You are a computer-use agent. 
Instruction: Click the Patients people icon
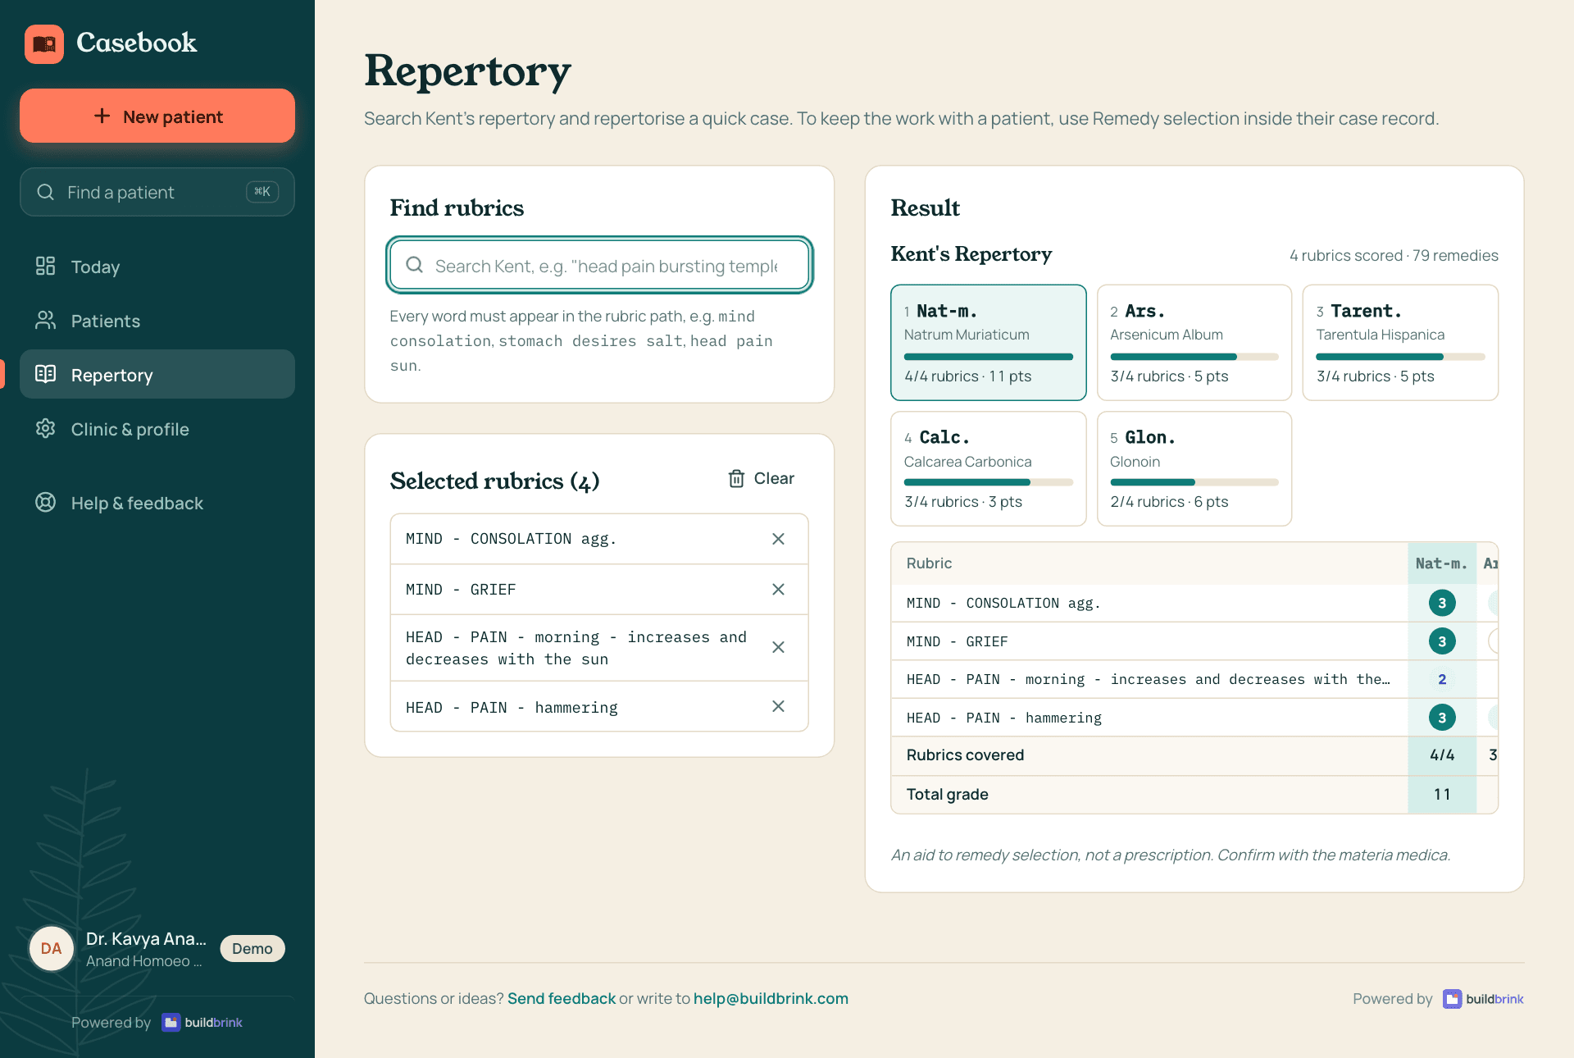[x=45, y=320]
